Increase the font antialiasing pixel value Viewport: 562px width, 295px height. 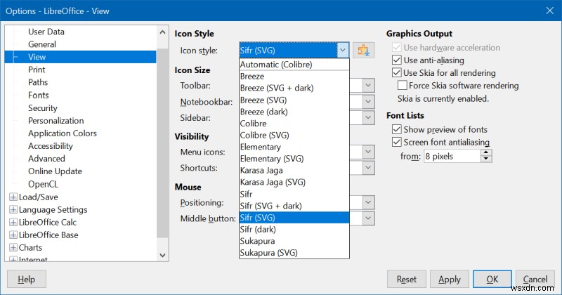(x=485, y=153)
